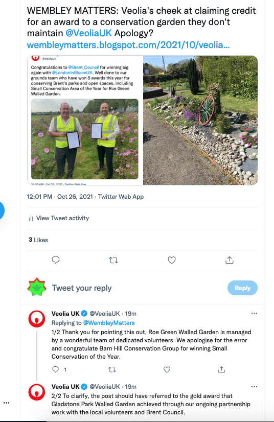This screenshot has height=422, width=274.
Task: Open the @VeoliaUK mention in tweet text
Action: [x=88, y=33]
